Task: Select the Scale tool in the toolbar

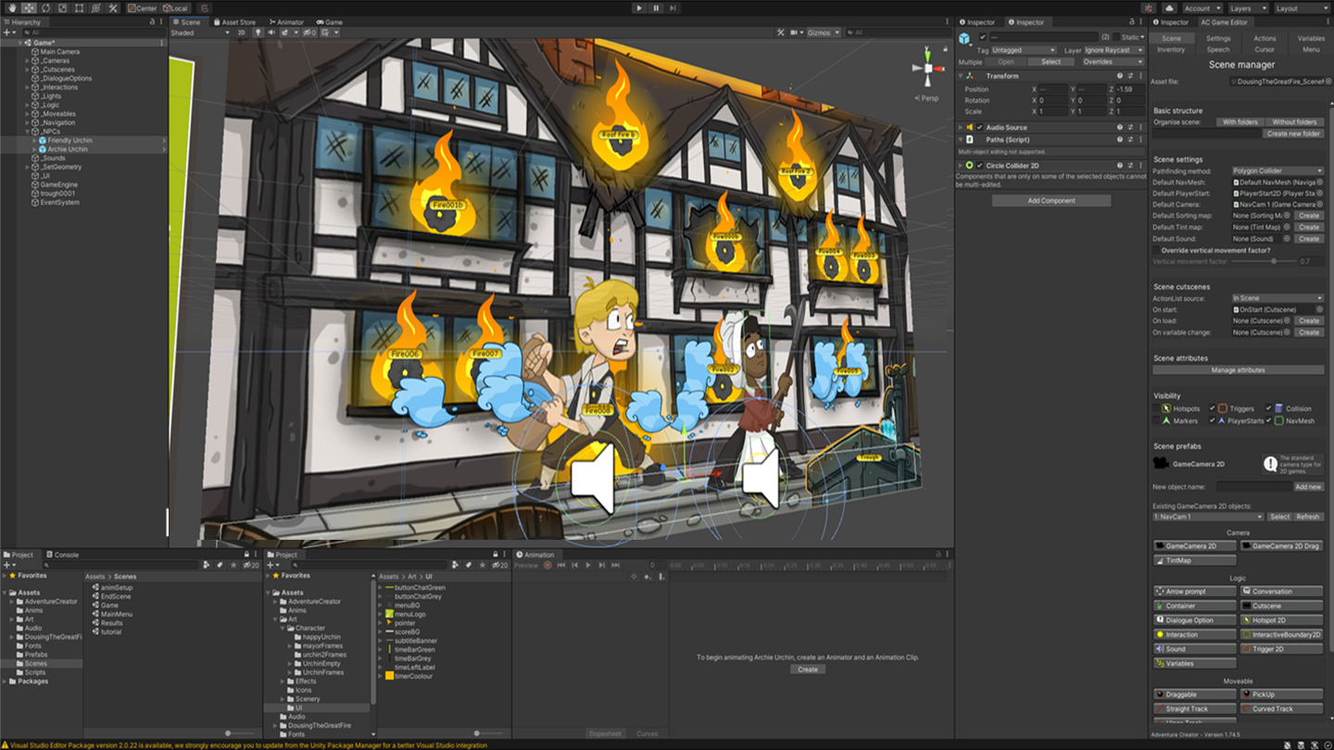Action: (62, 7)
